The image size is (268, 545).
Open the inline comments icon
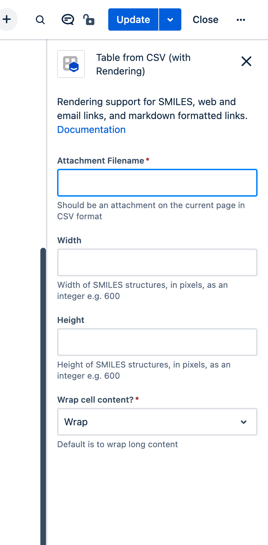pyautogui.click(x=68, y=19)
